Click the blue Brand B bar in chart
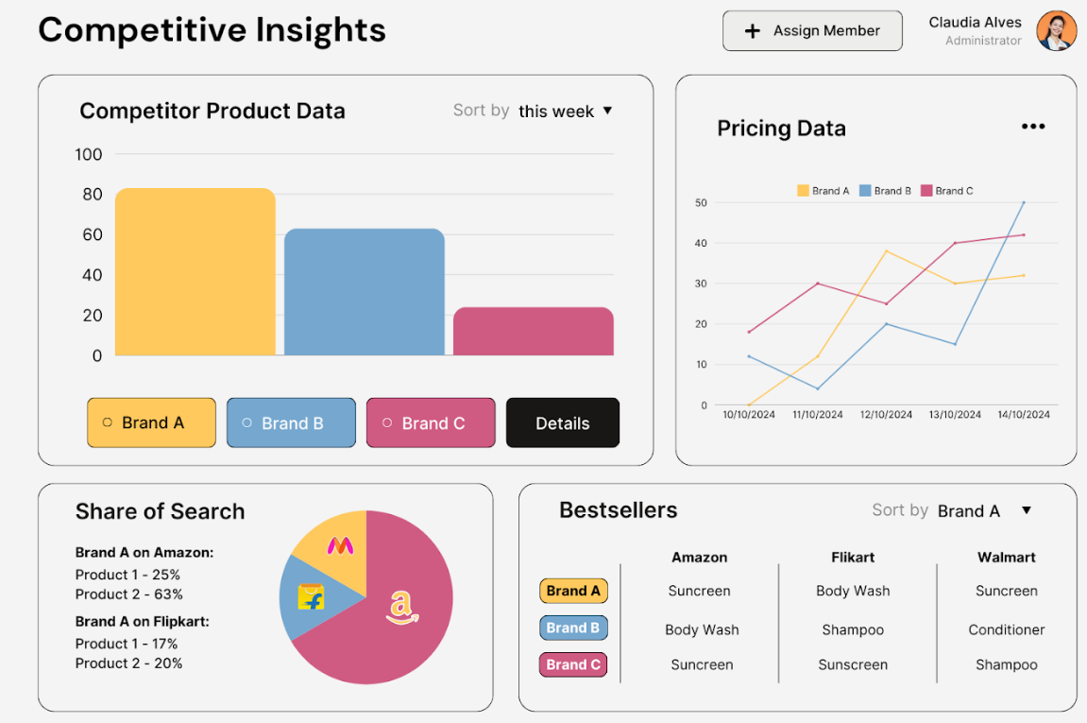Screen dimensions: 1087x723 (365, 291)
